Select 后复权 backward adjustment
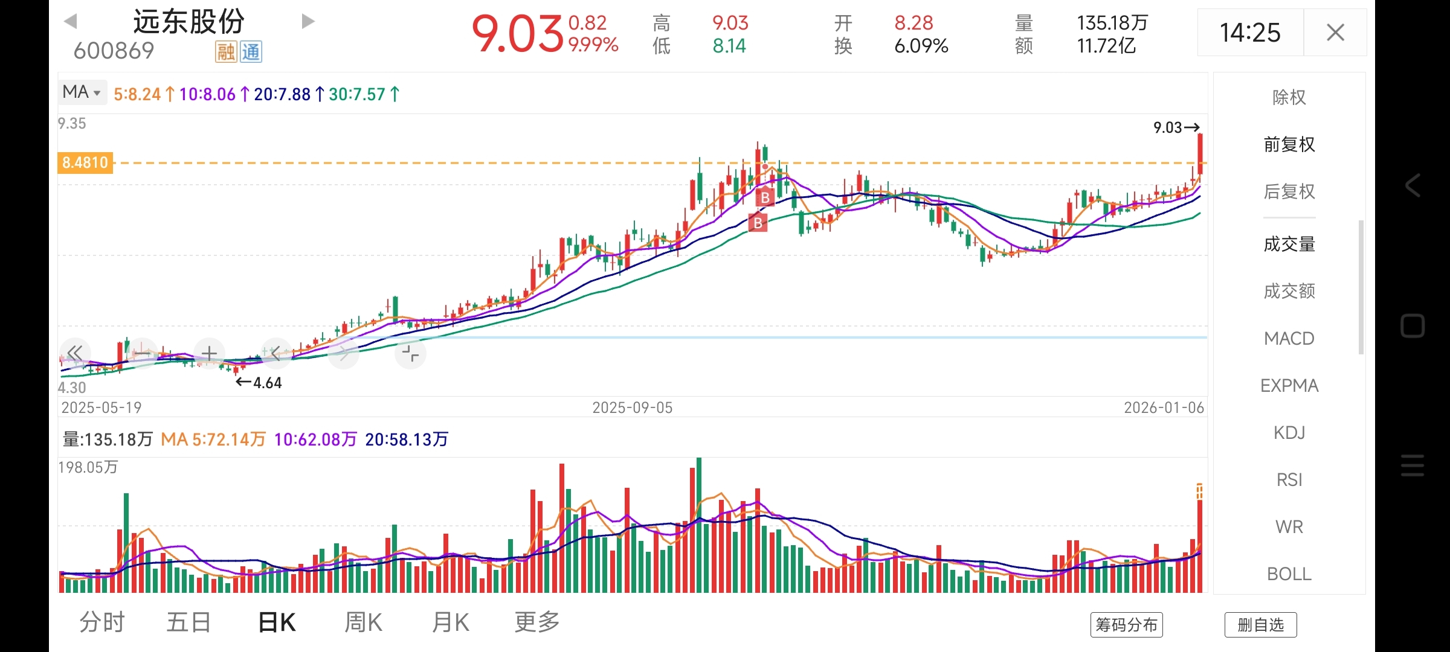The width and height of the screenshot is (1450, 652). tap(1289, 191)
